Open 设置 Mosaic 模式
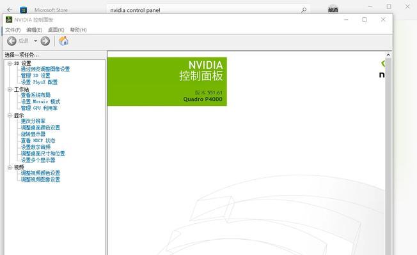This screenshot has height=255, width=417. [x=40, y=101]
